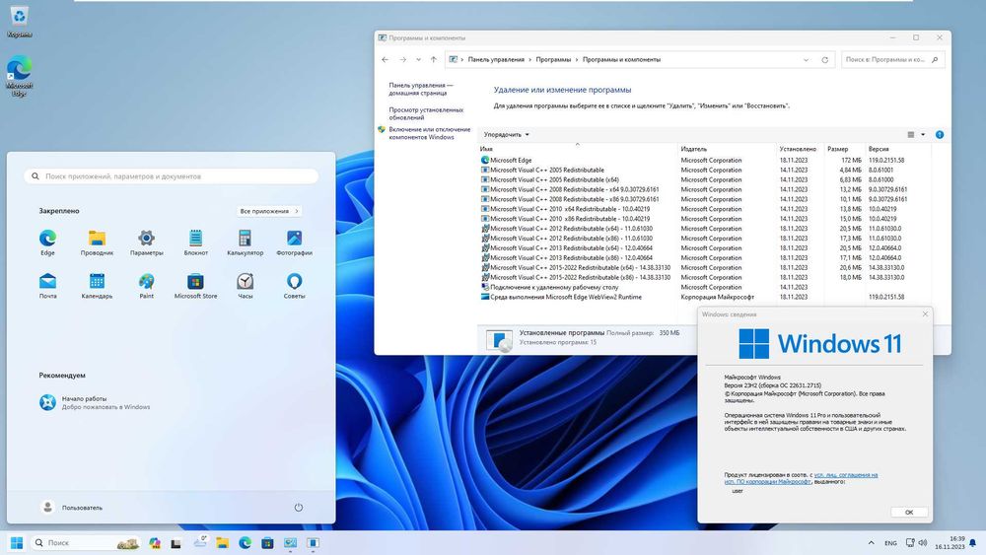Open the Календарь app in Start menu
This screenshot has width=986, height=555.
[x=97, y=285]
